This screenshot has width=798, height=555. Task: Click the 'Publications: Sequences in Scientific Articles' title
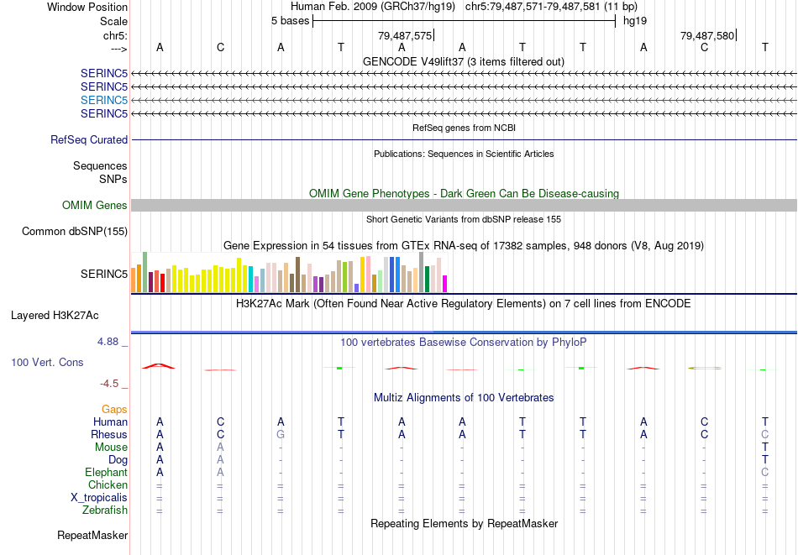[464, 154]
